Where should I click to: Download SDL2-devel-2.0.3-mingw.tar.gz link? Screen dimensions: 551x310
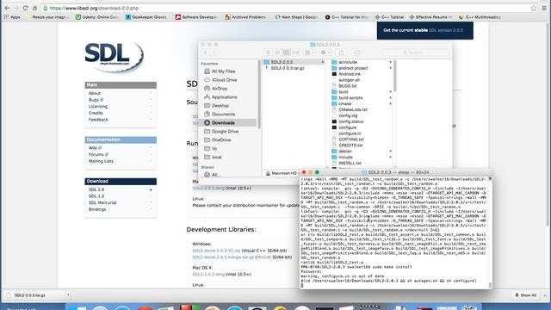coord(223,257)
